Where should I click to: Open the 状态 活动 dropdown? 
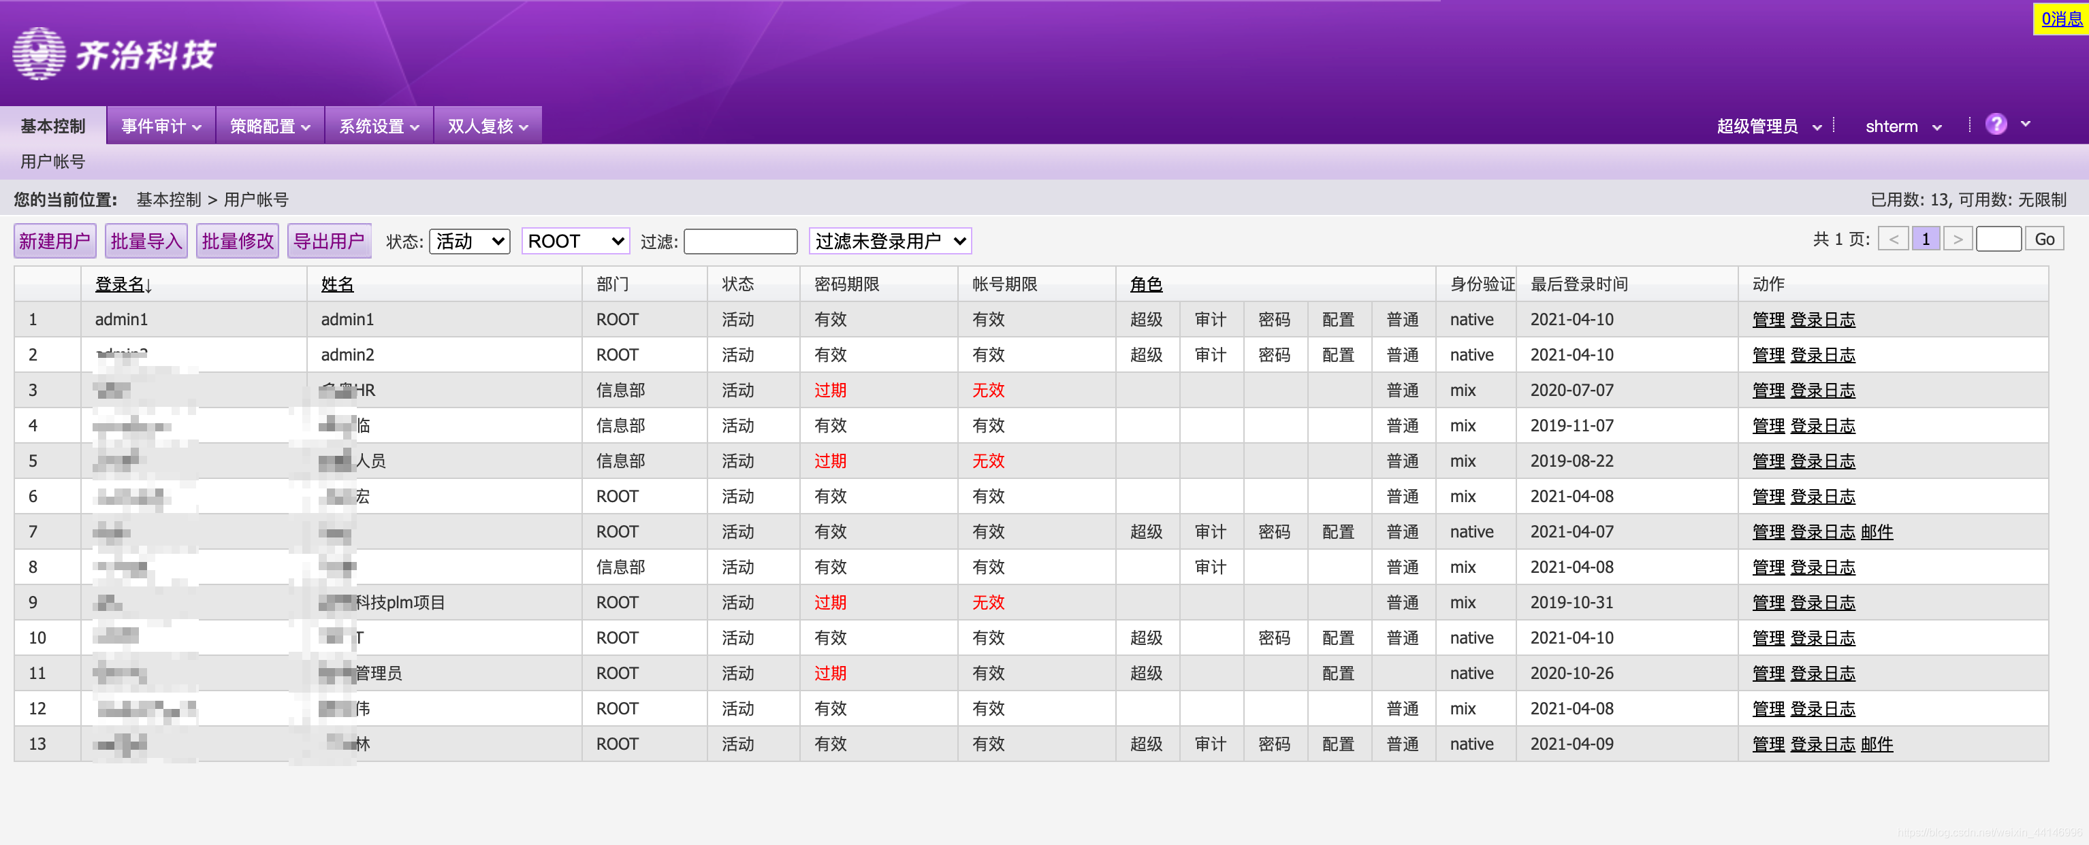(470, 241)
